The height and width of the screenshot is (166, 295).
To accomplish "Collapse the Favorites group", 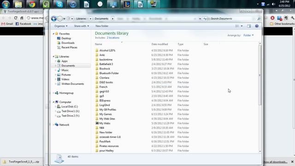I will click(53, 34).
